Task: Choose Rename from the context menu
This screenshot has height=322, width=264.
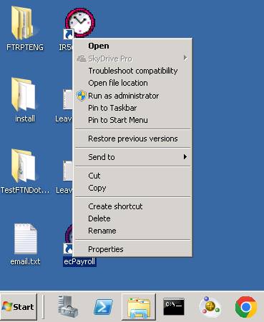Action: [x=132, y=231]
